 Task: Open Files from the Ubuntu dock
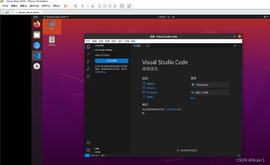pos(37,35)
